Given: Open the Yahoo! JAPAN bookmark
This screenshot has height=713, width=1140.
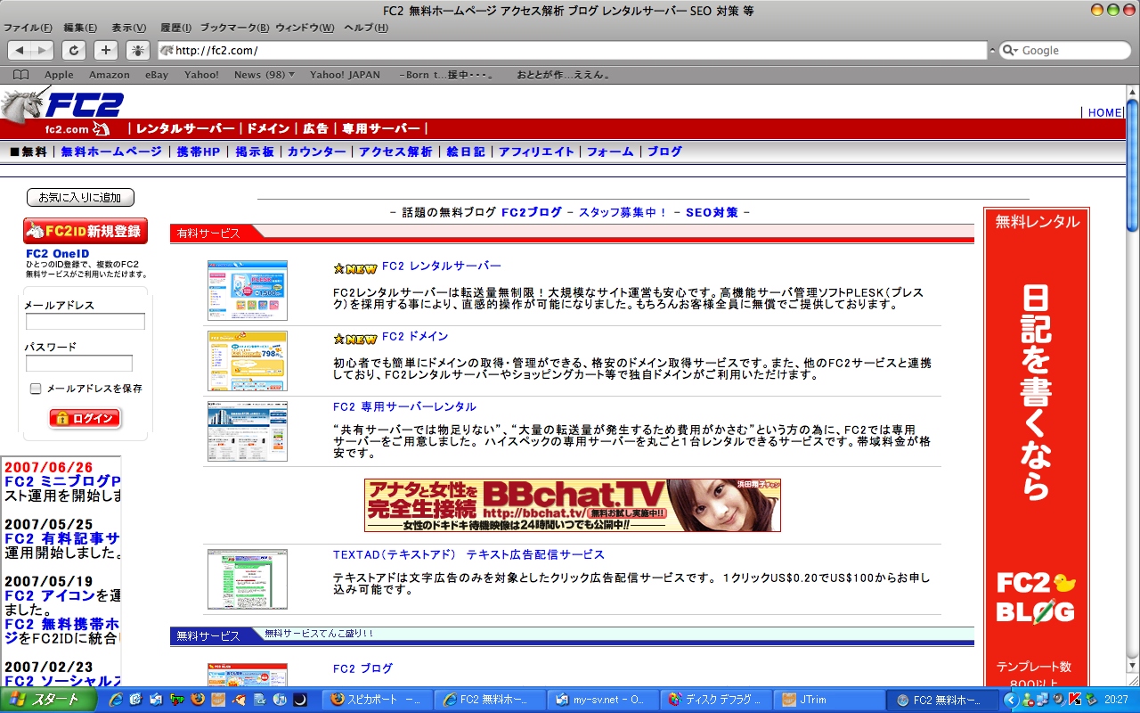Looking at the screenshot, I should coord(345,75).
